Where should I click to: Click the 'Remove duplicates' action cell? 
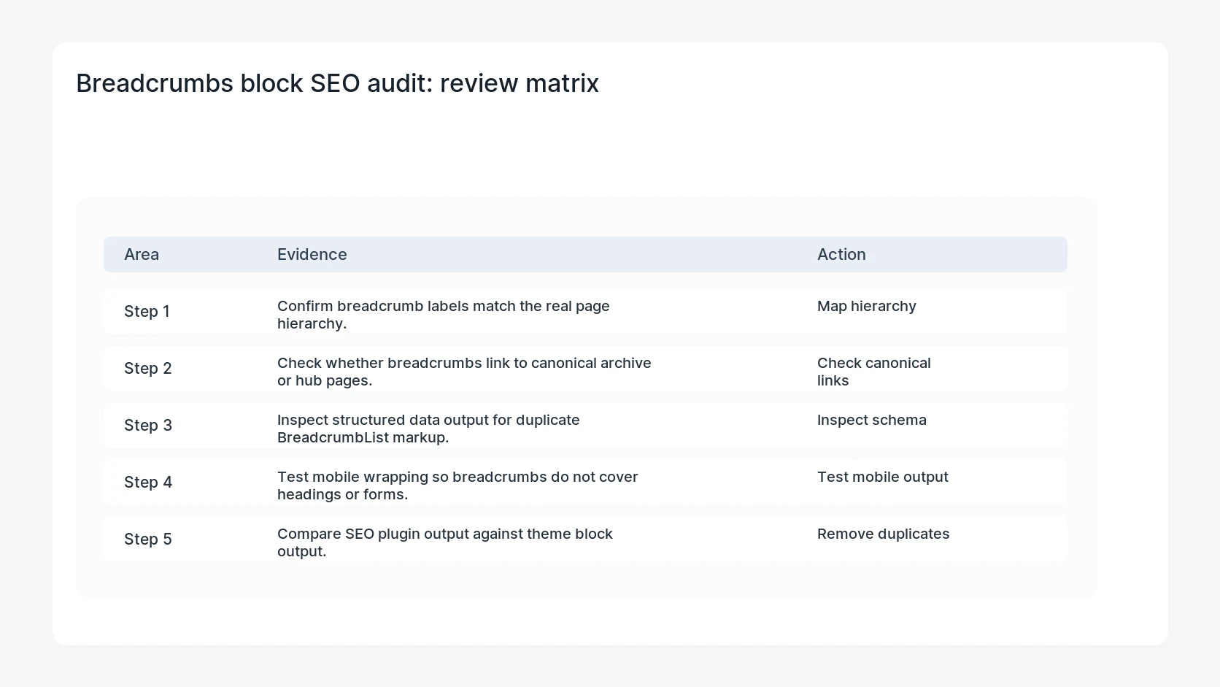884,534
